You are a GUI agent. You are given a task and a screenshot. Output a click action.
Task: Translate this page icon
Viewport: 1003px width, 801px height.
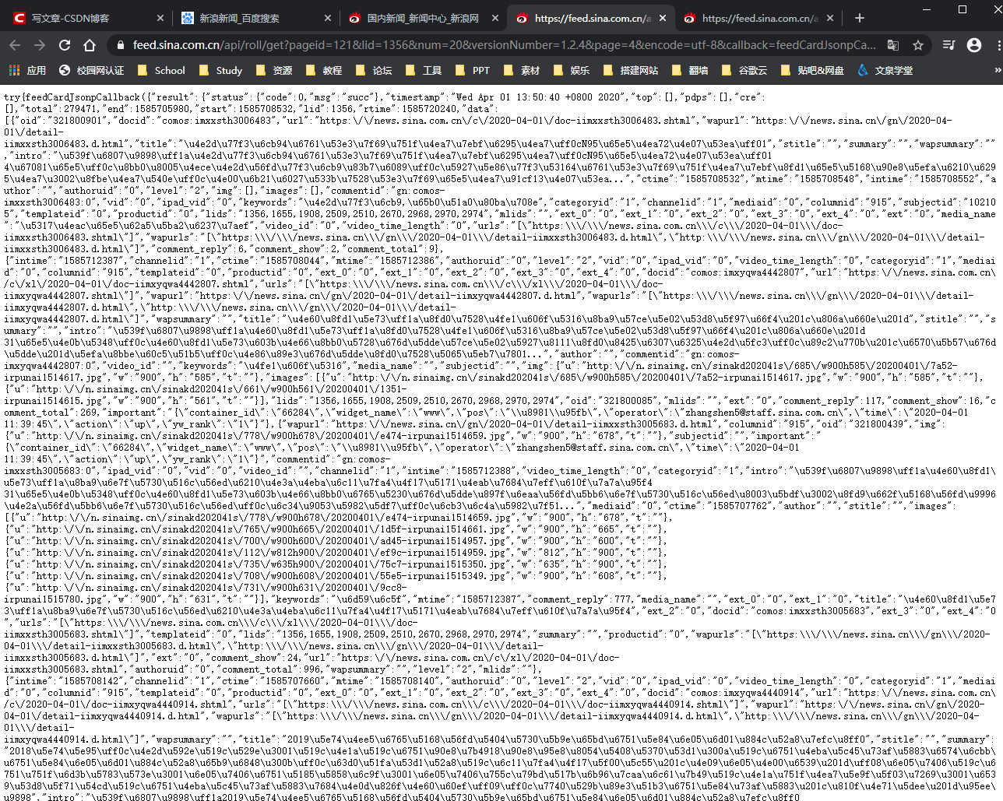point(893,45)
